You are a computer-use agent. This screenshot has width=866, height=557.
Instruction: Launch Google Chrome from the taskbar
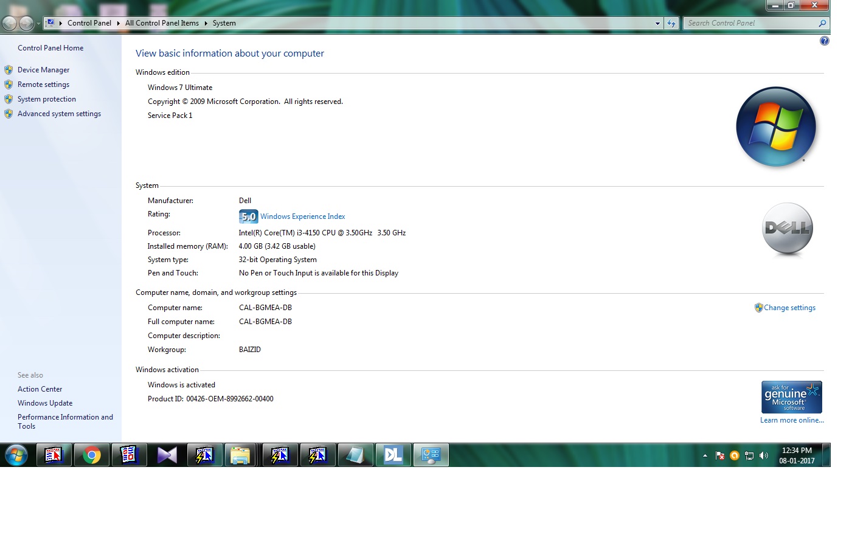pos(92,455)
